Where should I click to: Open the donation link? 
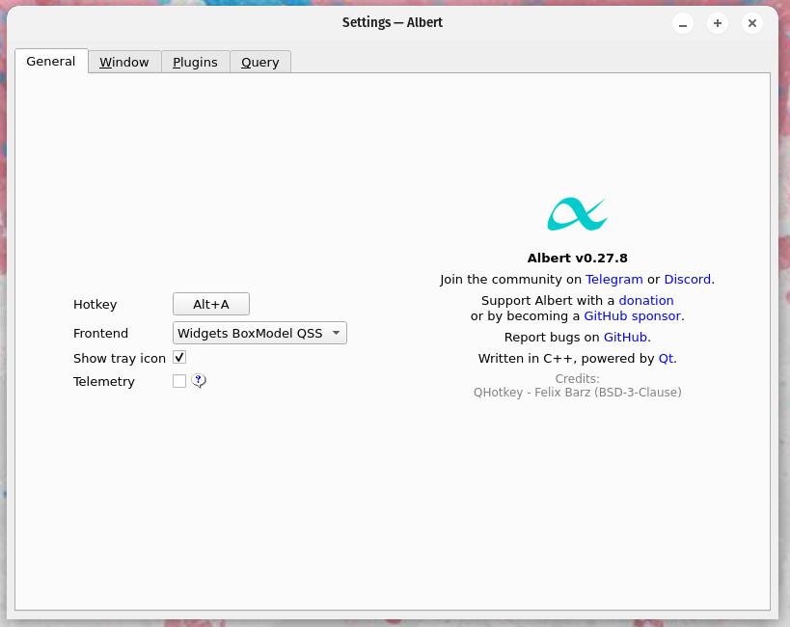(645, 300)
